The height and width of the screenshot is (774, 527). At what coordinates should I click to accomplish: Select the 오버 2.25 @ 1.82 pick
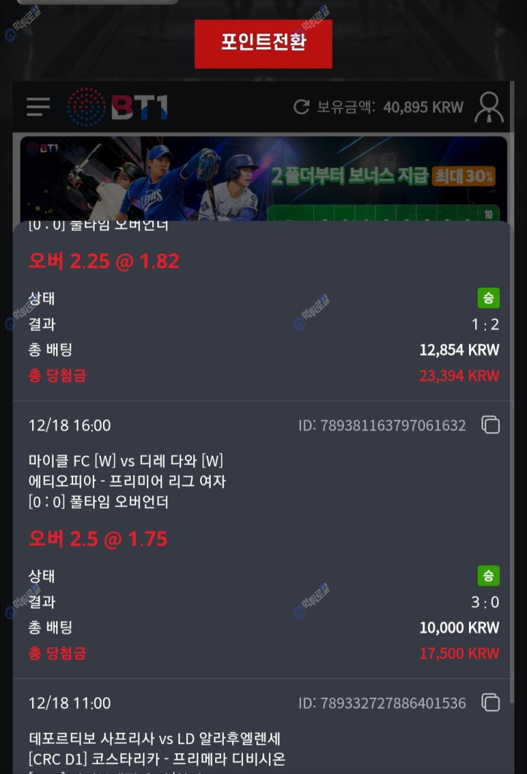coord(104,261)
